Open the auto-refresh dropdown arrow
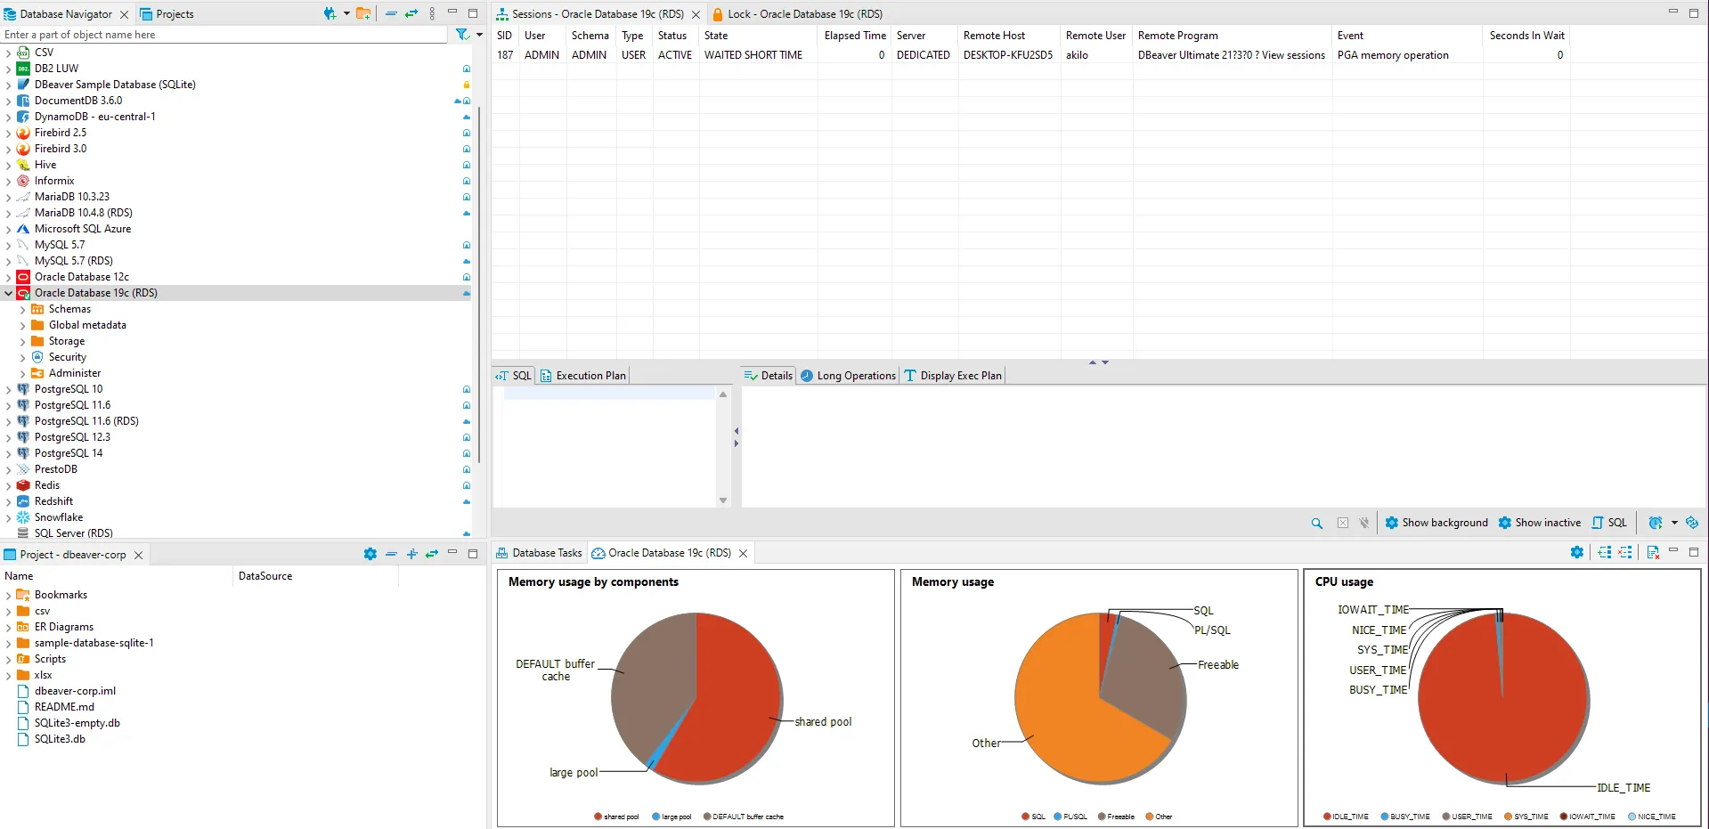The height and width of the screenshot is (829, 1709). click(x=1674, y=523)
